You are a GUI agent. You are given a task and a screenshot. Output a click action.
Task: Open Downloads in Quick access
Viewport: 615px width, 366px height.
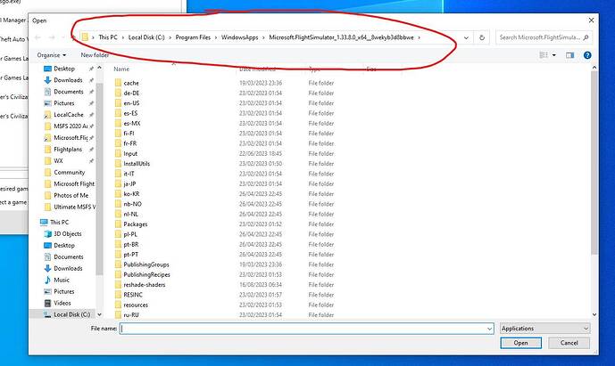[x=68, y=80]
